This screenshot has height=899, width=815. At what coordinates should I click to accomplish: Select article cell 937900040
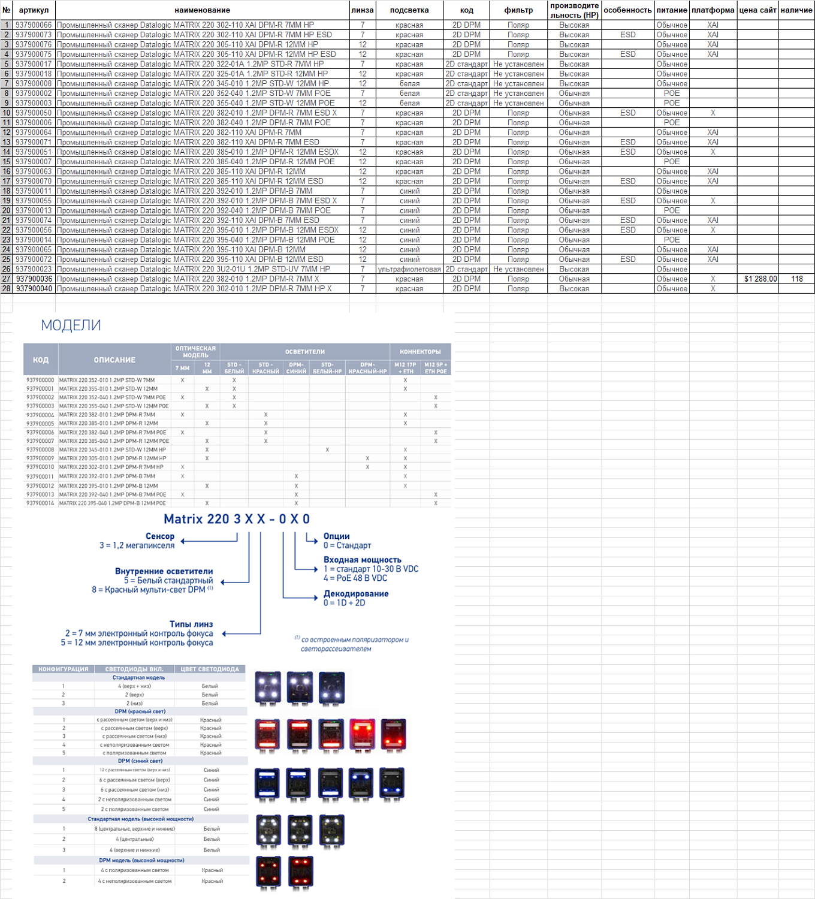tap(34, 289)
